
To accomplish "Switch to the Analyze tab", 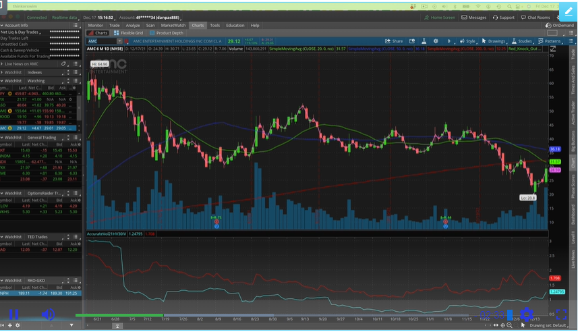I will point(133,26).
